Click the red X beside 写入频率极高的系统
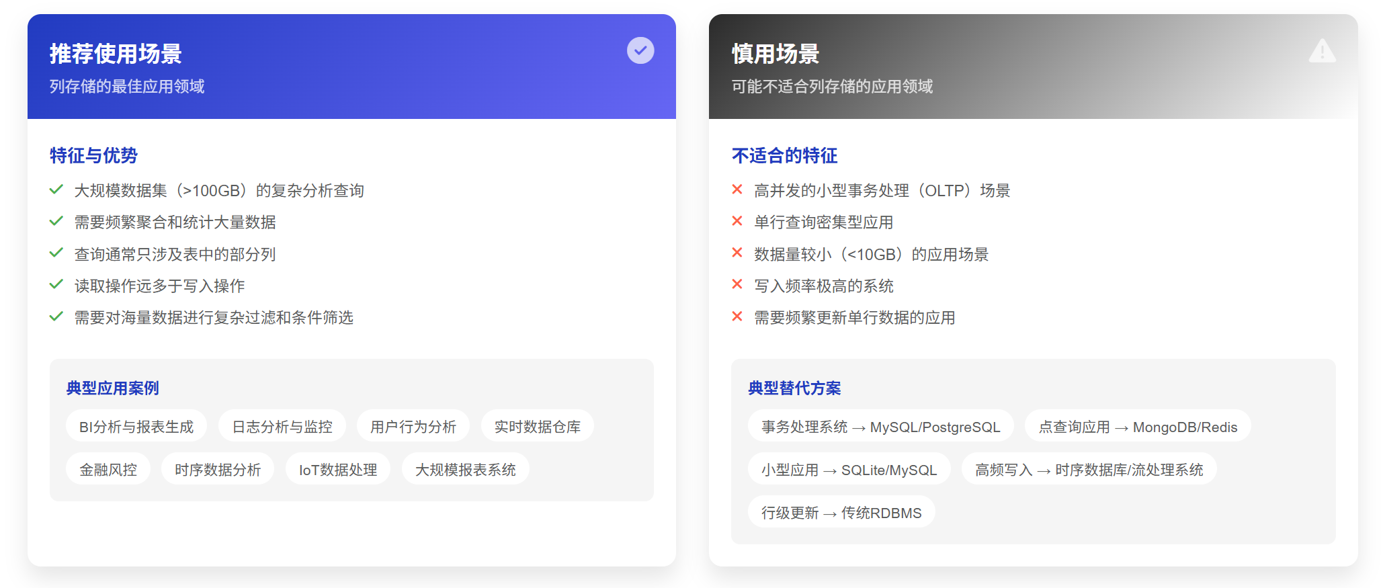The height and width of the screenshot is (588, 1383). tap(737, 285)
